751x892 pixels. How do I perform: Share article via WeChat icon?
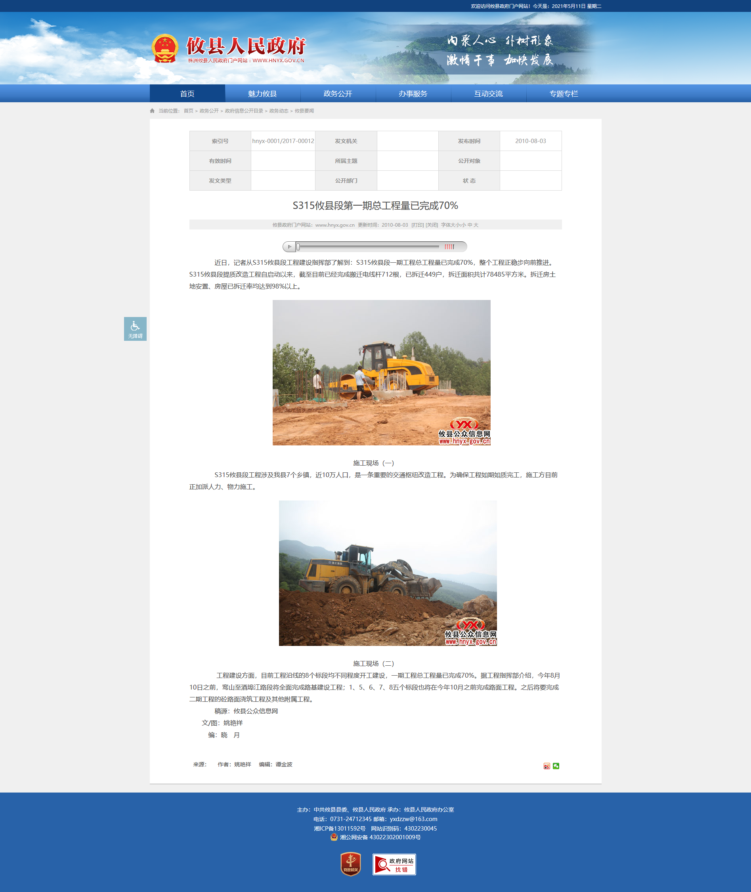click(x=556, y=766)
